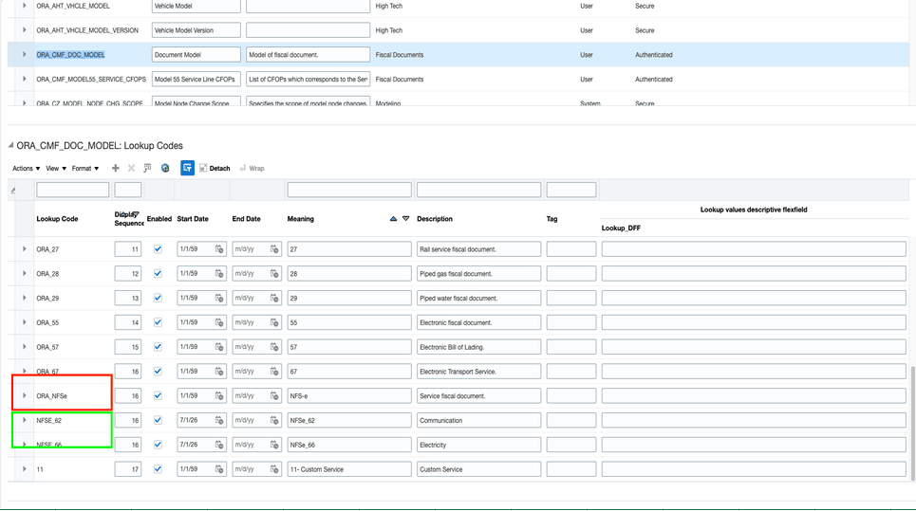916x511 pixels.
Task: Toggle Enabled checkbox for ORA_28
Action: pyautogui.click(x=158, y=274)
